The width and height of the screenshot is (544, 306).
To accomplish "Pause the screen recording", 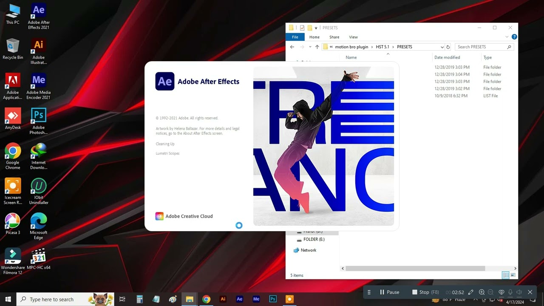I will [389, 292].
